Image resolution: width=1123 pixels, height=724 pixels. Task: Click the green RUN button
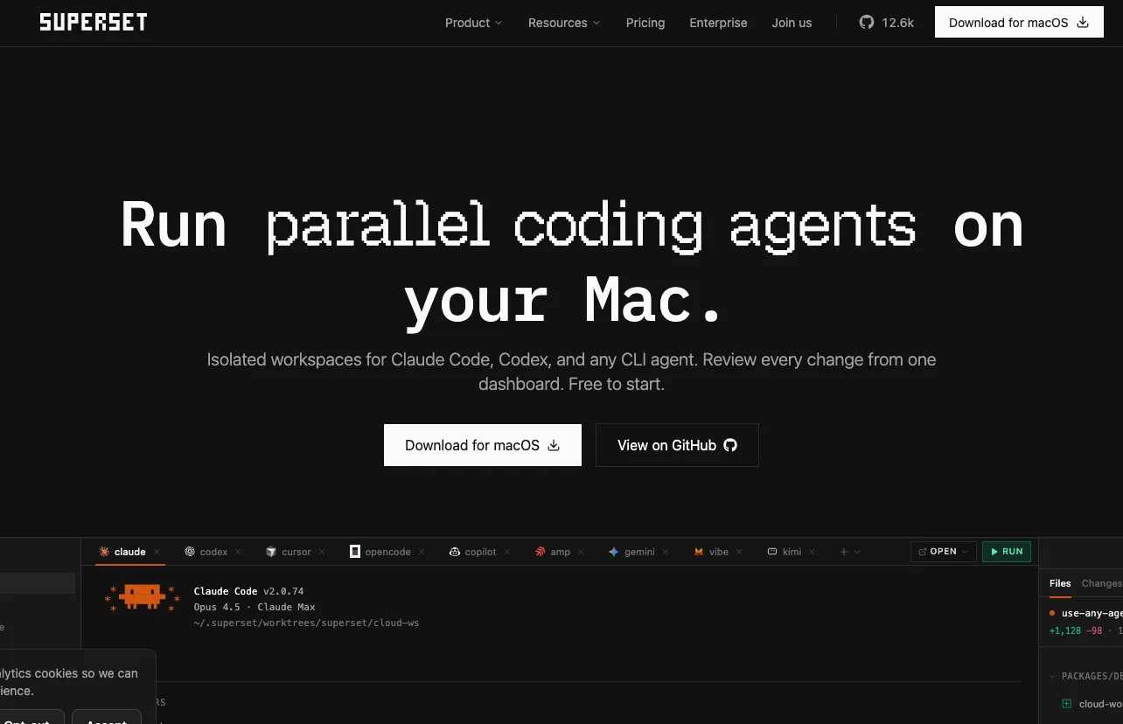pyautogui.click(x=1007, y=552)
